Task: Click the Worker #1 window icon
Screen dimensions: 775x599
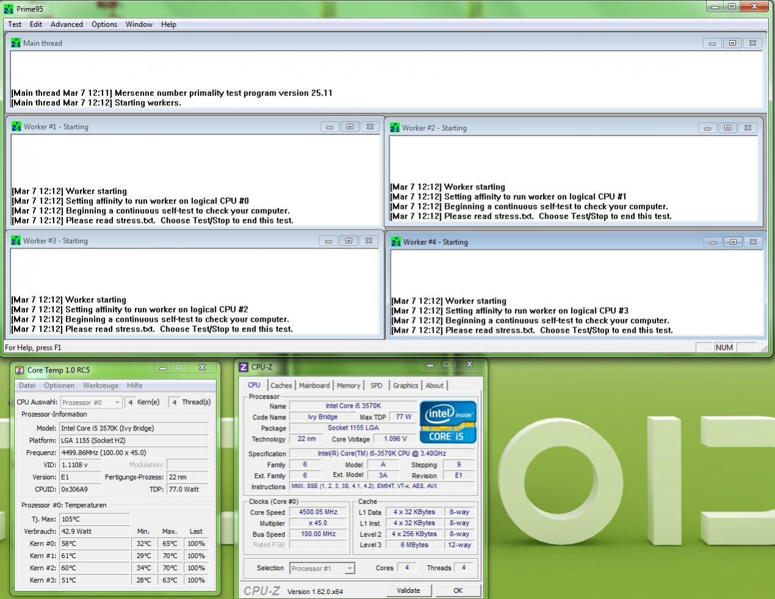Action: [16, 127]
